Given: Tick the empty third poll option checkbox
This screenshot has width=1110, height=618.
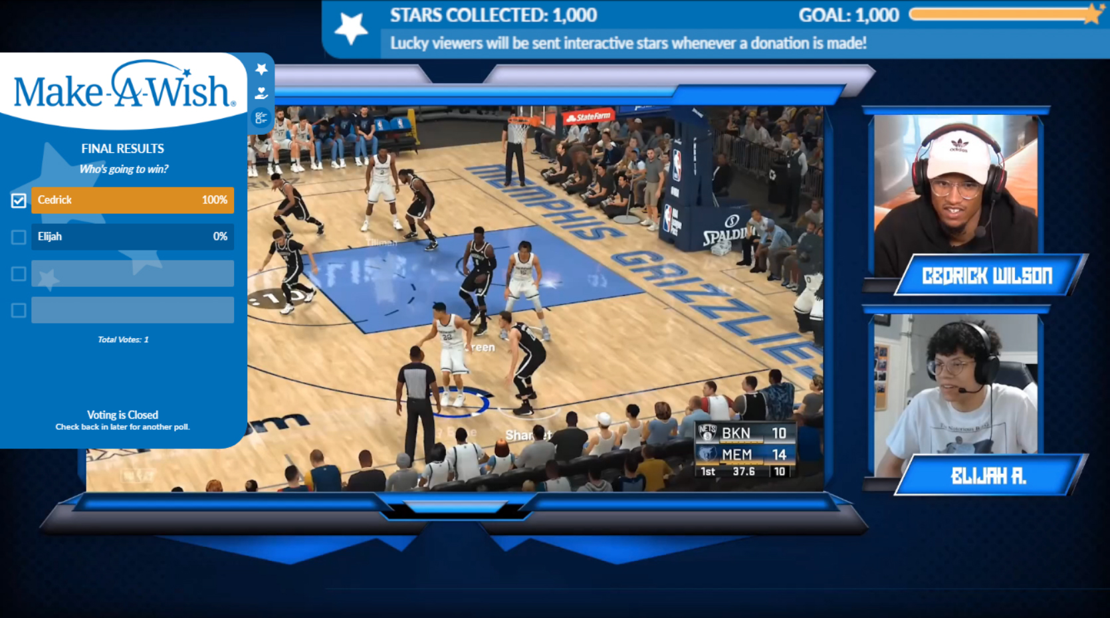Looking at the screenshot, I should click(19, 273).
